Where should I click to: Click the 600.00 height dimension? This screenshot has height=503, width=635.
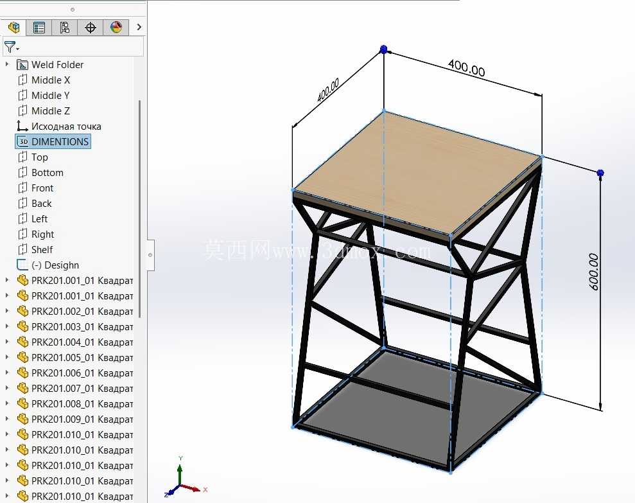point(594,271)
